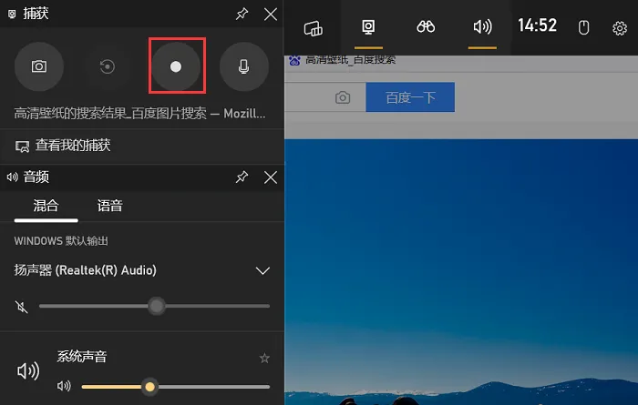The image size is (638, 405).
Task: Click the Baidu paw favicon on the tab
Action: (x=294, y=61)
